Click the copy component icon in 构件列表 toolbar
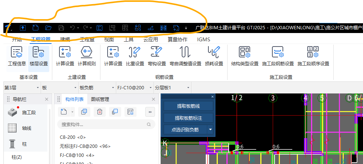 pyautogui.click(x=84, y=112)
